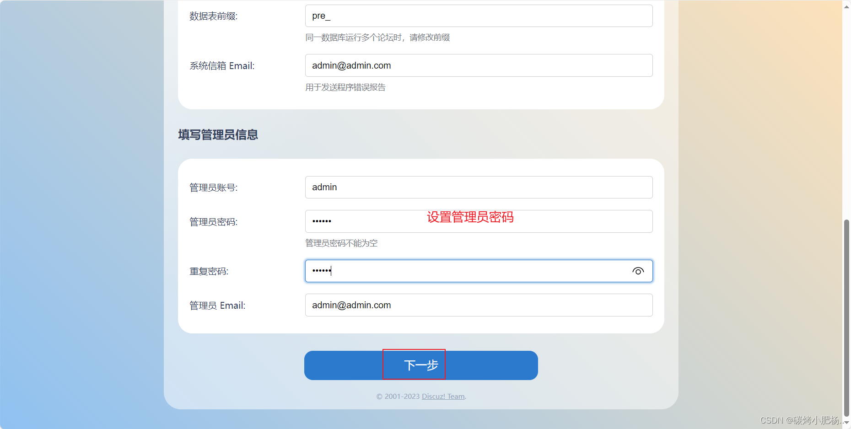Click the page vertical scrollbar thumb
Viewport: 851px width, 429px height.
point(846,318)
